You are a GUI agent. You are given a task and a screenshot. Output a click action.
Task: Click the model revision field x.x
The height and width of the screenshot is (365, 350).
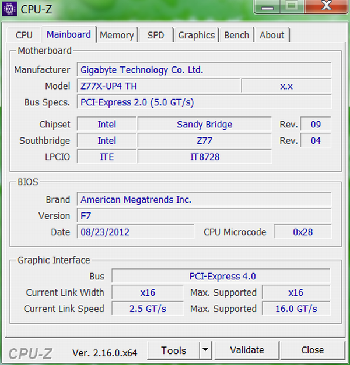[x=286, y=86]
